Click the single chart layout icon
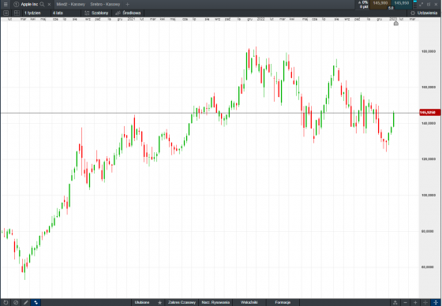This screenshot has height=306, width=442. tap(6, 13)
